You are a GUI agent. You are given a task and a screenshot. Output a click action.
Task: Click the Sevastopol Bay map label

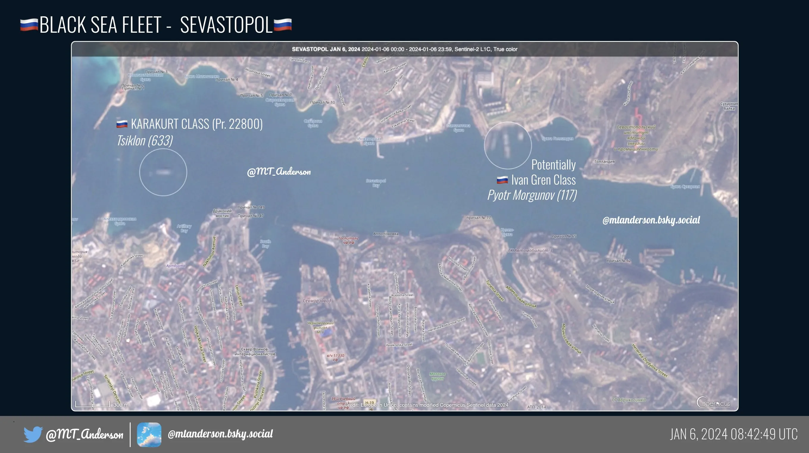[x=376, y=183]
